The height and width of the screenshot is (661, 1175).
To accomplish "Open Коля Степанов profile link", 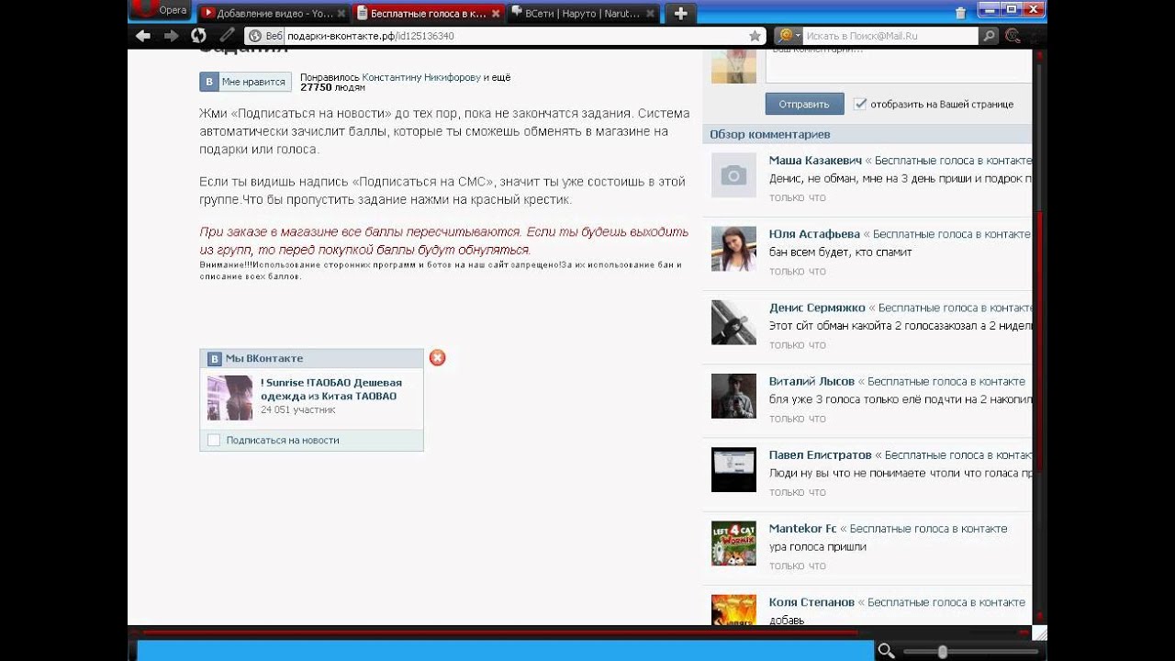I will 811,602.
